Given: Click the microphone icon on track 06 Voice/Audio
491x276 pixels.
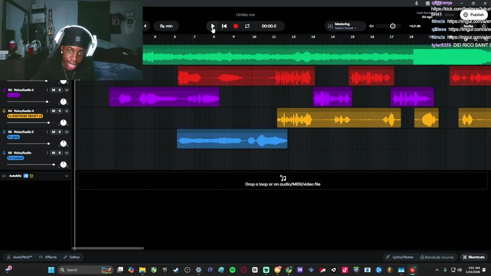Looking at the screenshot, I should tap(4, 153).
